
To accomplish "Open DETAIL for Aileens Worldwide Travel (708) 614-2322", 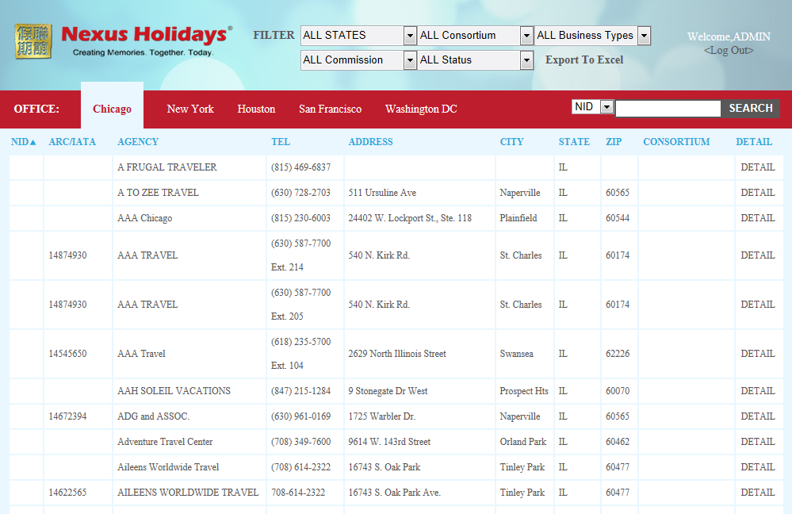I will pyautogui.click(x=758, y=467).
